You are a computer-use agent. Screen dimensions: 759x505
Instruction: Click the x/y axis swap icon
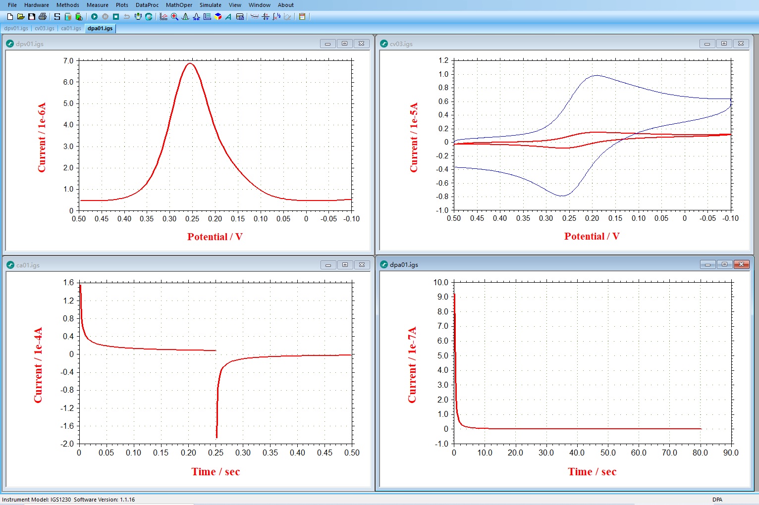[x=266, y=16]
